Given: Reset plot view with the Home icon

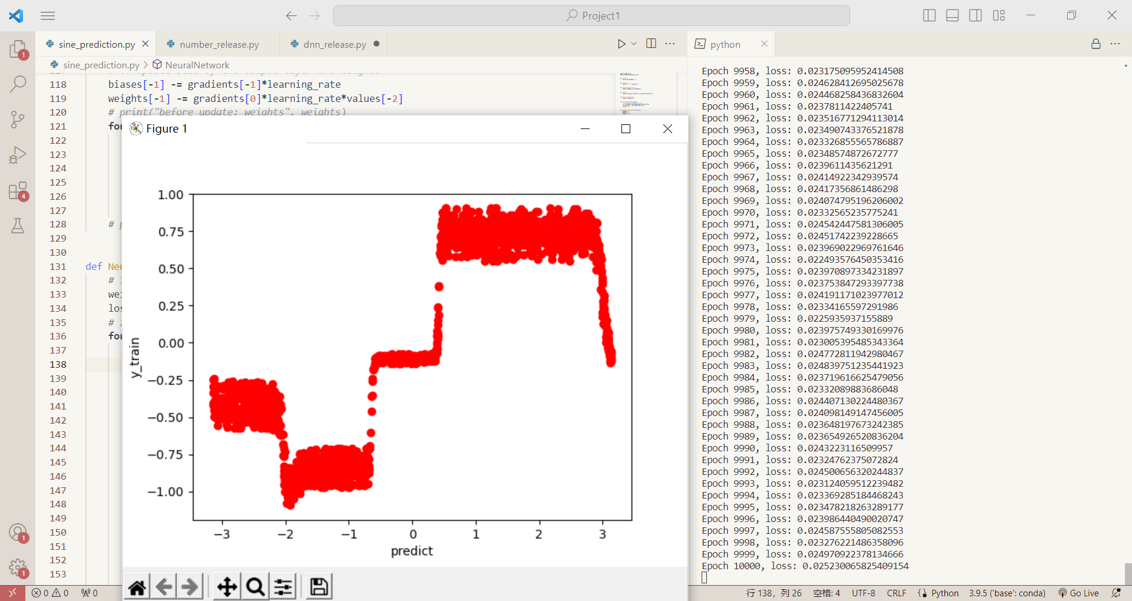Looking at the screenshot, I should 137,587.
